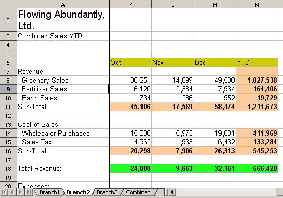The image size is (283, 198).
Task: Click Total Revenue YTD cell 666,420
Action: tap(257, 168)
